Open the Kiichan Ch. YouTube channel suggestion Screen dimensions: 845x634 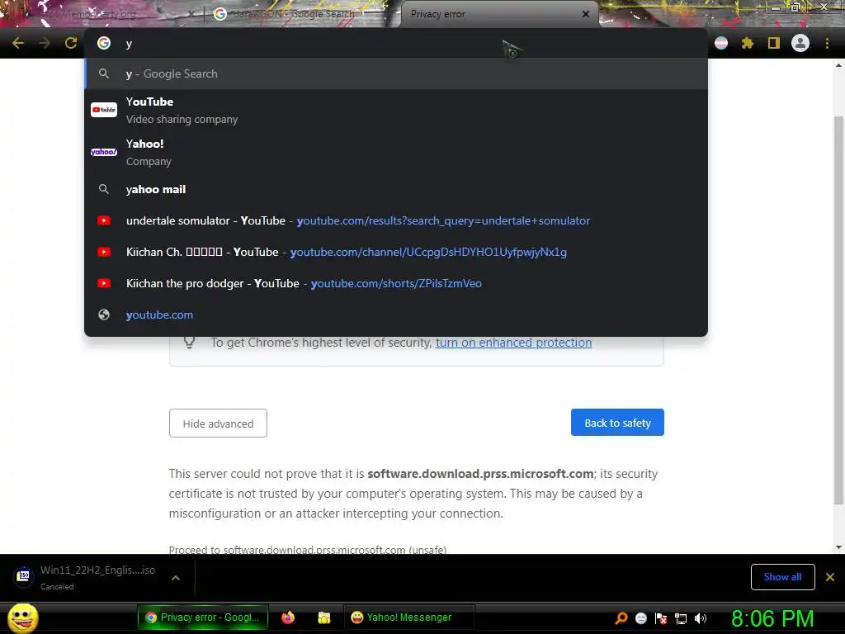tap(396, 252)
